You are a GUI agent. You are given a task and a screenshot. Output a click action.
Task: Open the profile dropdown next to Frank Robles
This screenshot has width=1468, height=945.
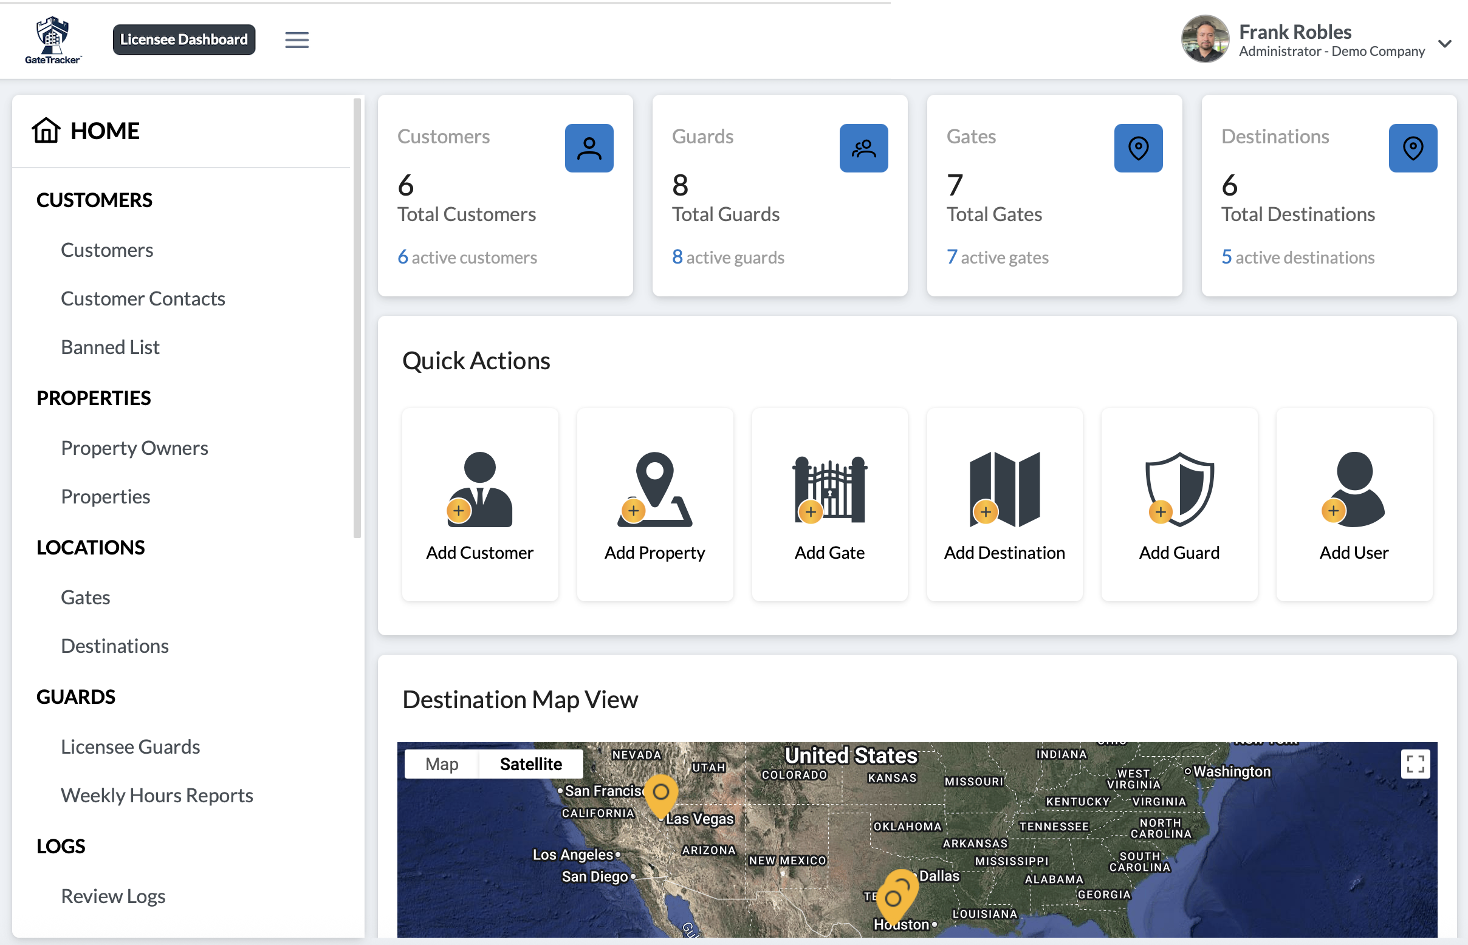[x=1446, y=43]
